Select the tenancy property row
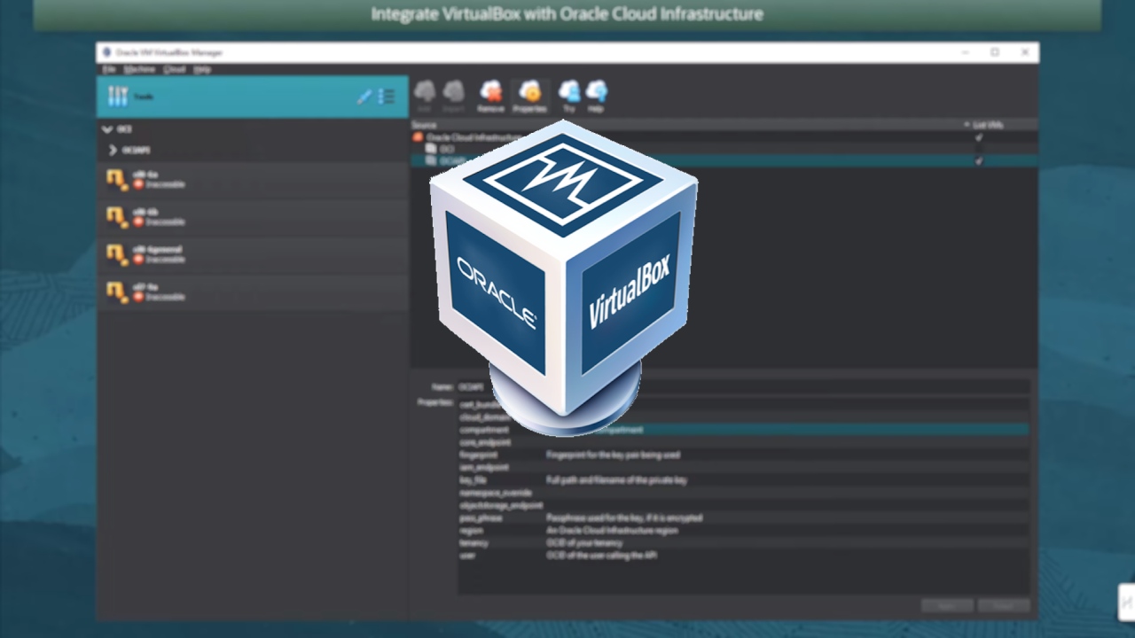 pyautogui.click(x=743, y=542)
